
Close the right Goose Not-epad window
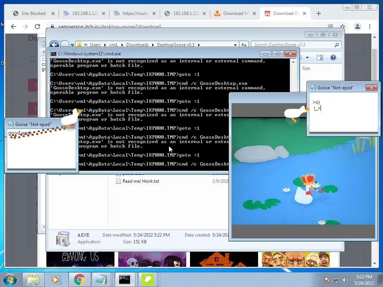click(x=371, y=87)
